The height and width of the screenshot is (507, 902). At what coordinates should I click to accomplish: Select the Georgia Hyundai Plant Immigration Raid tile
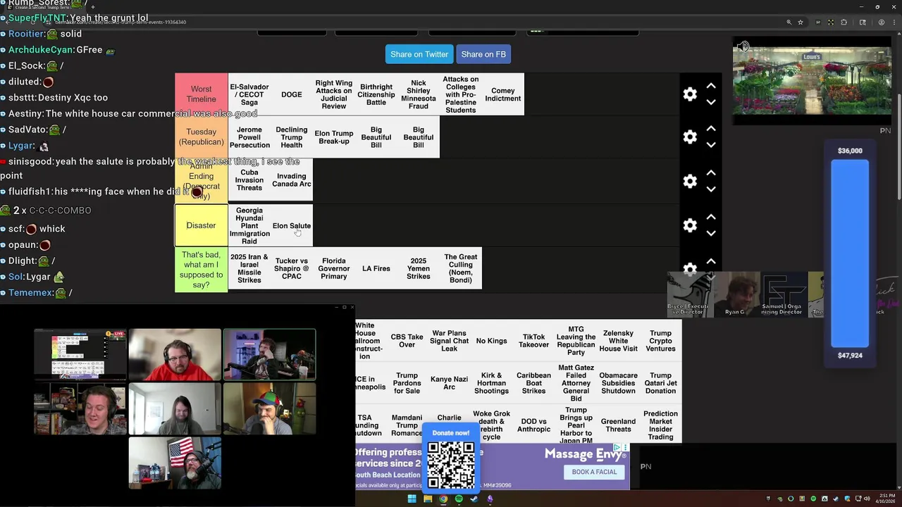pos(249,225)
